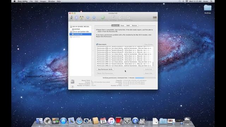
Task: Open Spotlight search magnifier
Action: tap(211, 1)
